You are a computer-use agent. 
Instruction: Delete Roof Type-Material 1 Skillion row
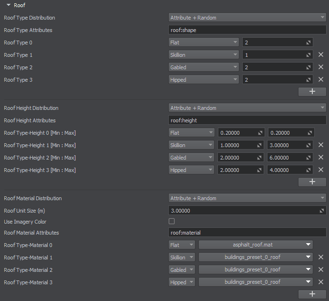coord(321,258)
